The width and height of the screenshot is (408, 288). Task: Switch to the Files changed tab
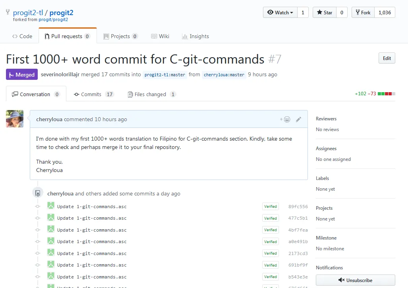pos(151,94)
